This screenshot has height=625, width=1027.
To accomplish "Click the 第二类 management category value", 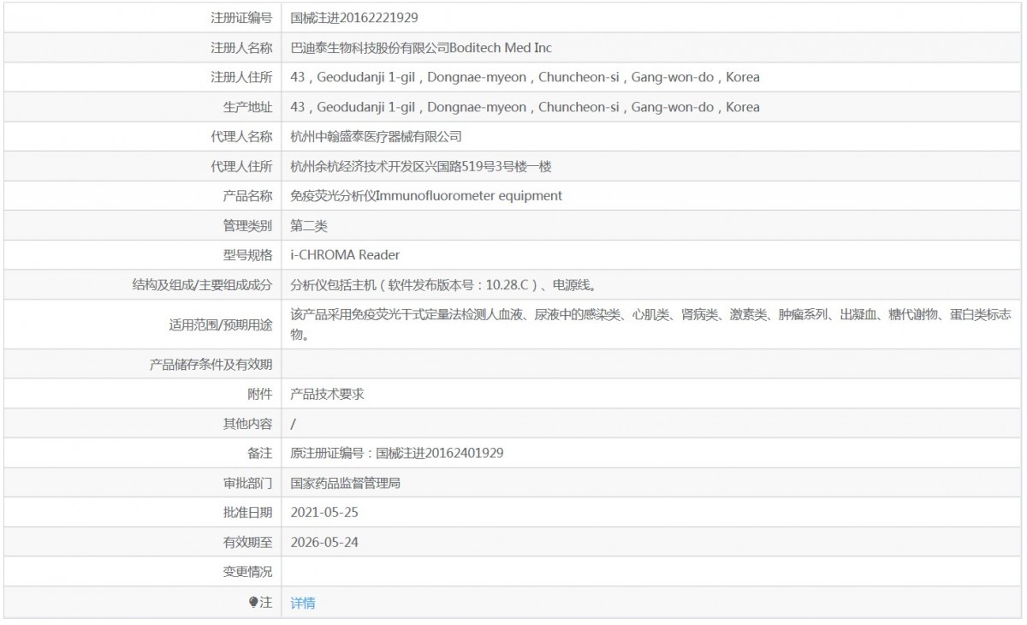I will (x=309, y=225).
